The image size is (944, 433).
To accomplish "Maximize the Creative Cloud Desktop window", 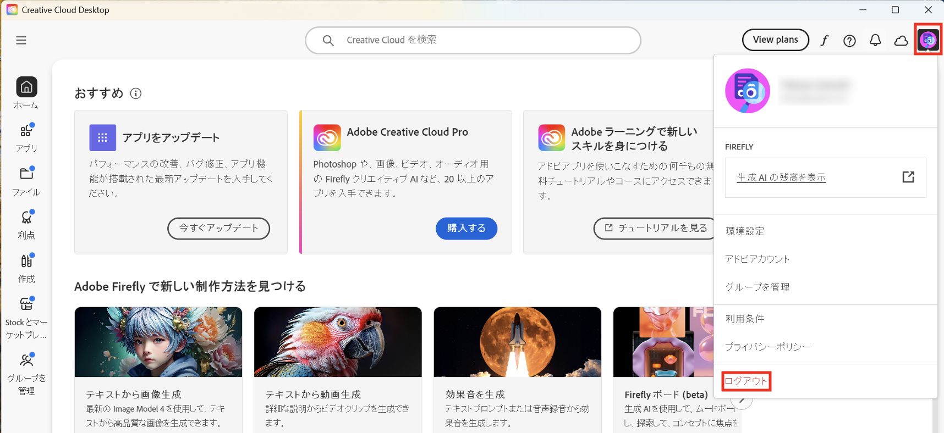I will (x=895, y=10).
